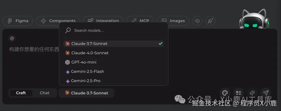The image size is (281, 111).
Task: Click the rocket icon button
Action: click(x=210, y=21)
